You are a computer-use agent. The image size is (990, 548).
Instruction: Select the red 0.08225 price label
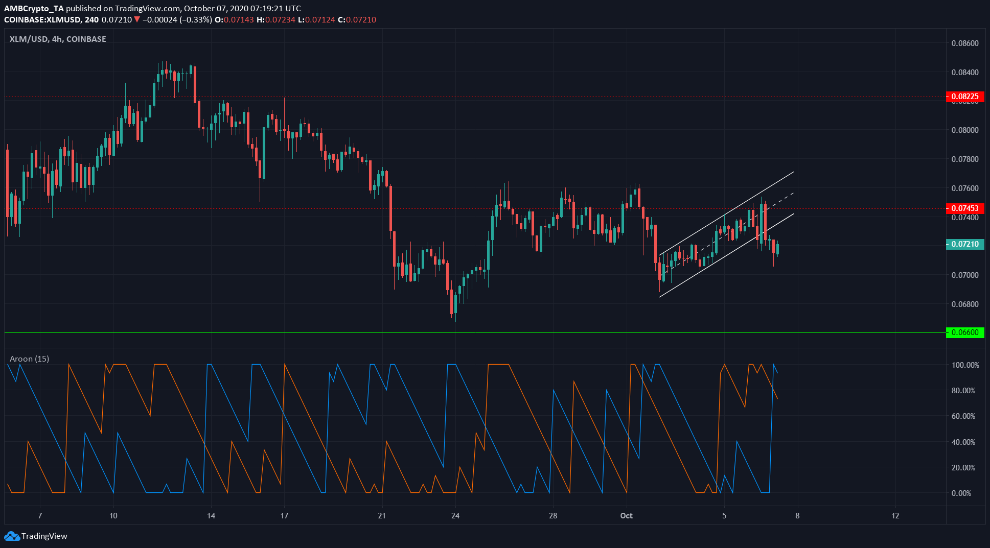[x=965, y=96]
